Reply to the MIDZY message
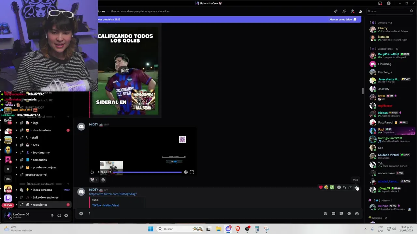 [x=344, y=188]
